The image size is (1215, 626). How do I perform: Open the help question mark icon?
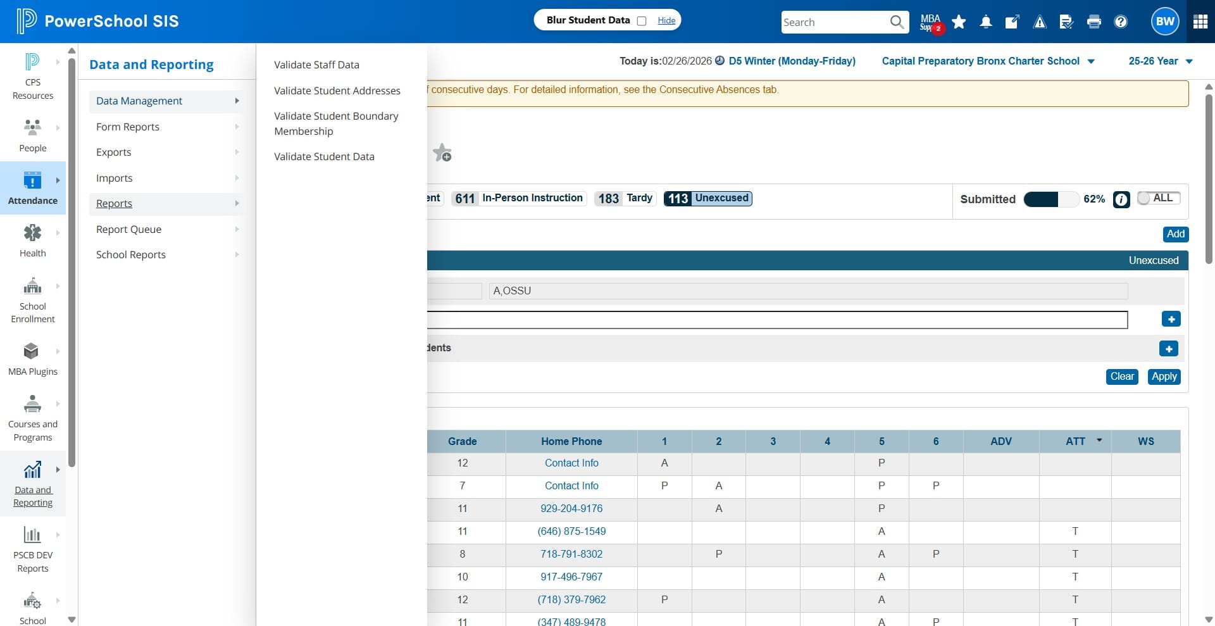1121,22
